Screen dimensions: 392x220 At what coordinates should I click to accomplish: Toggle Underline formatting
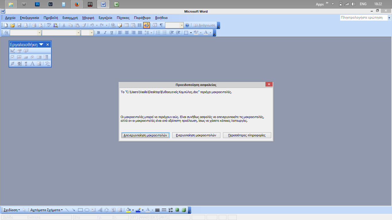click(112, 33)
